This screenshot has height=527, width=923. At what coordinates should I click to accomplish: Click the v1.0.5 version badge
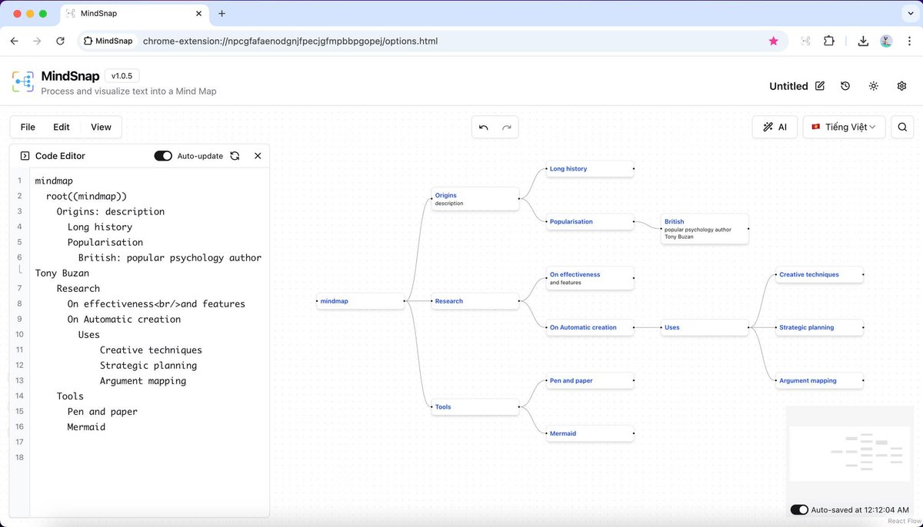pos(122,76)
